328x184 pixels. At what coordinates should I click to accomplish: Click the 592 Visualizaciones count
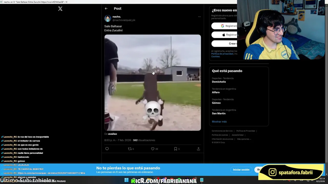tap(144, 140)
